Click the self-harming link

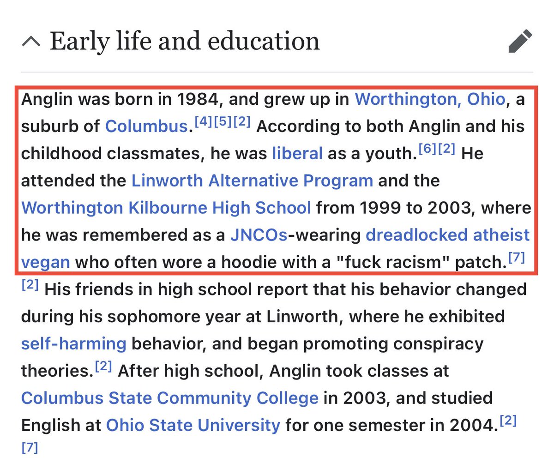point(73,344)
